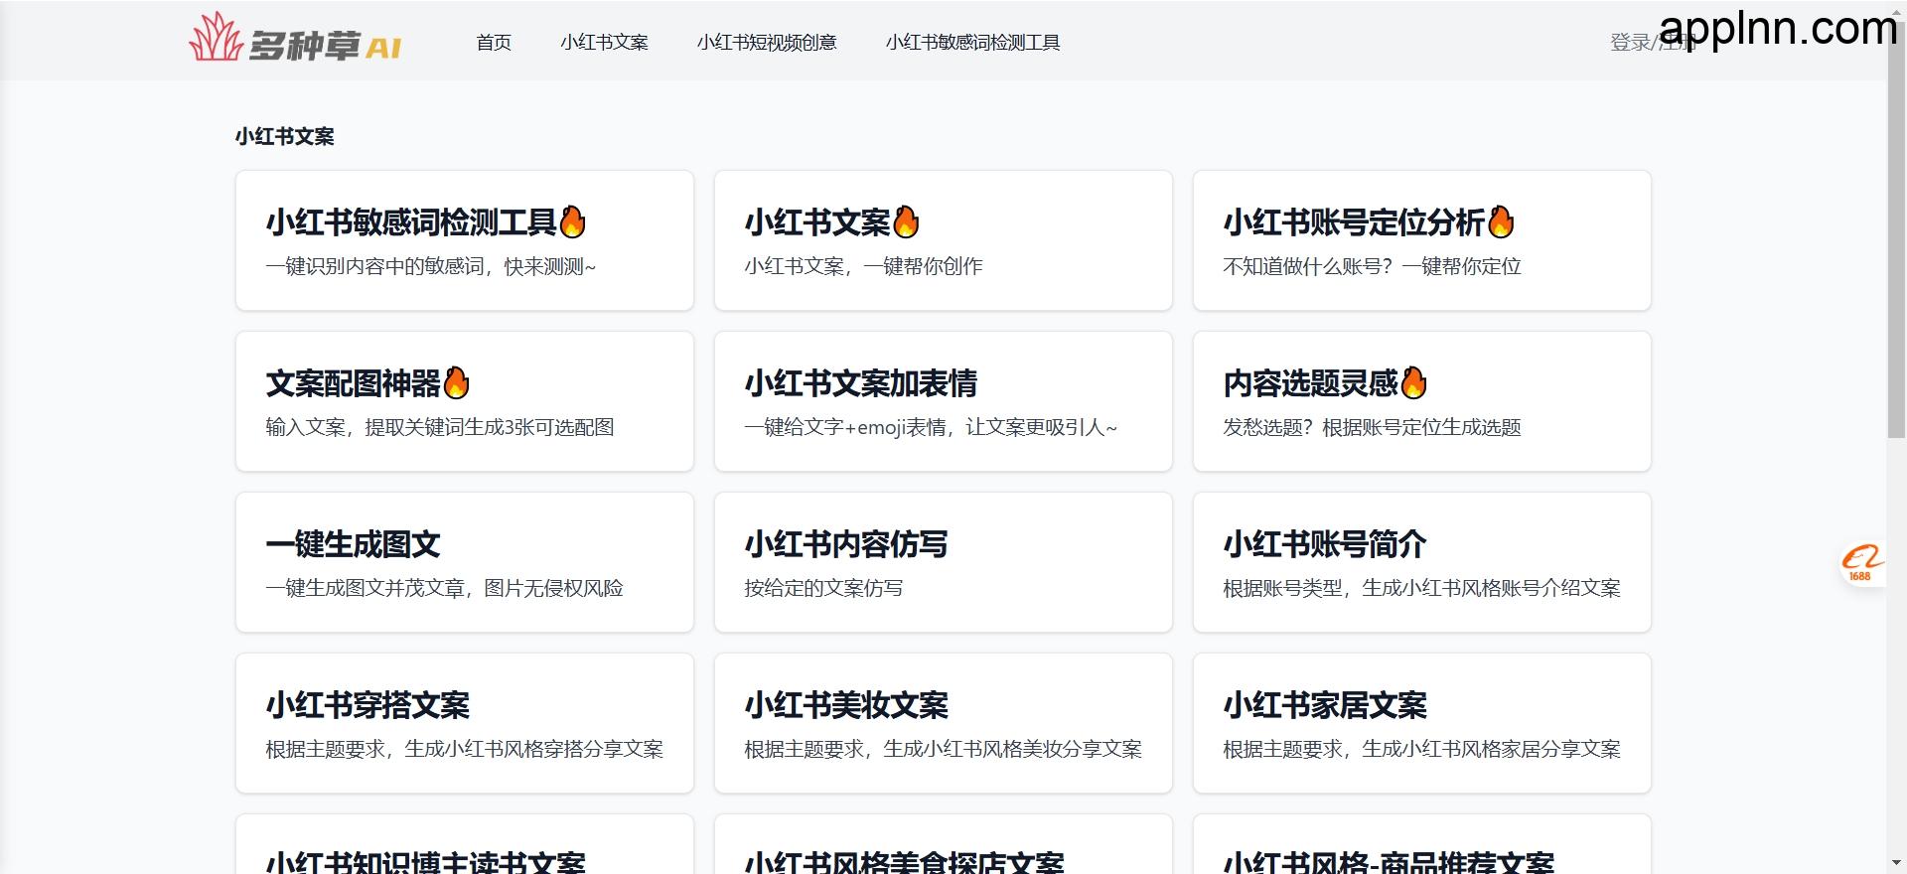The height and width of the screenshot is (874, 1907).
Task: Click the 小红书文案 section heading
Action: tap(285, 136)
